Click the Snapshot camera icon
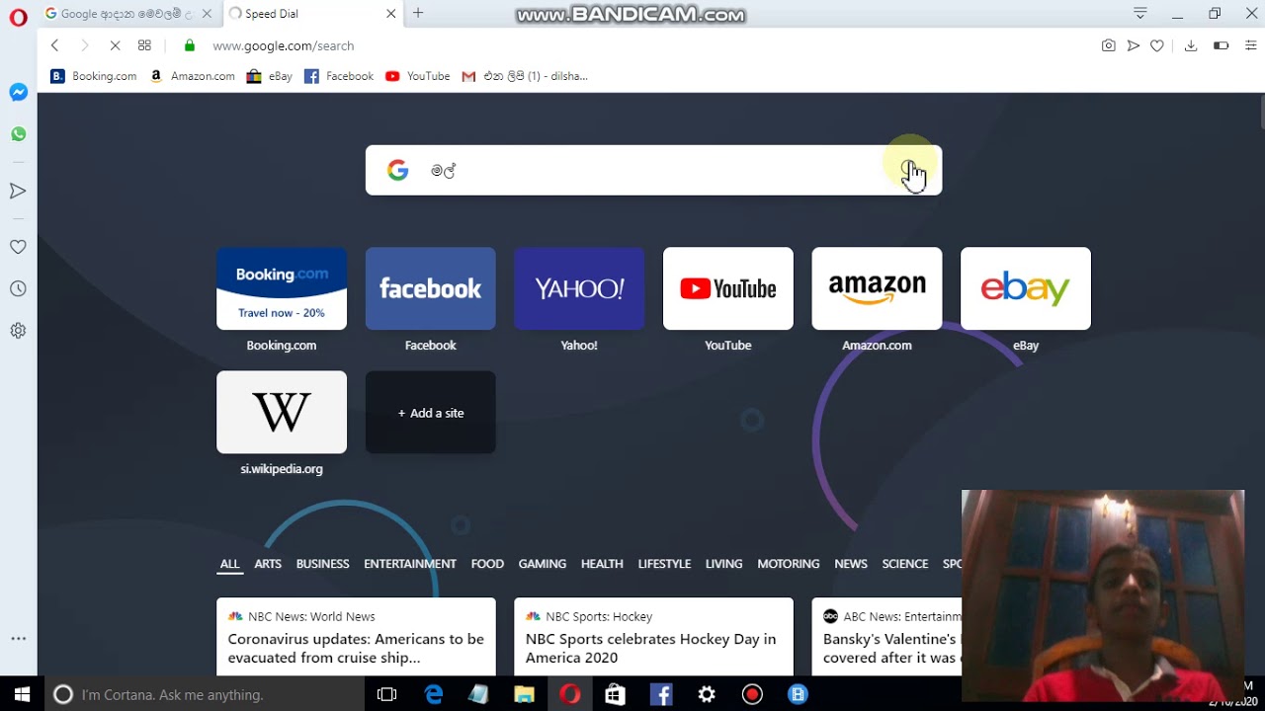The width and height of the screenshot is (1265, 711). pos(1108,45)
